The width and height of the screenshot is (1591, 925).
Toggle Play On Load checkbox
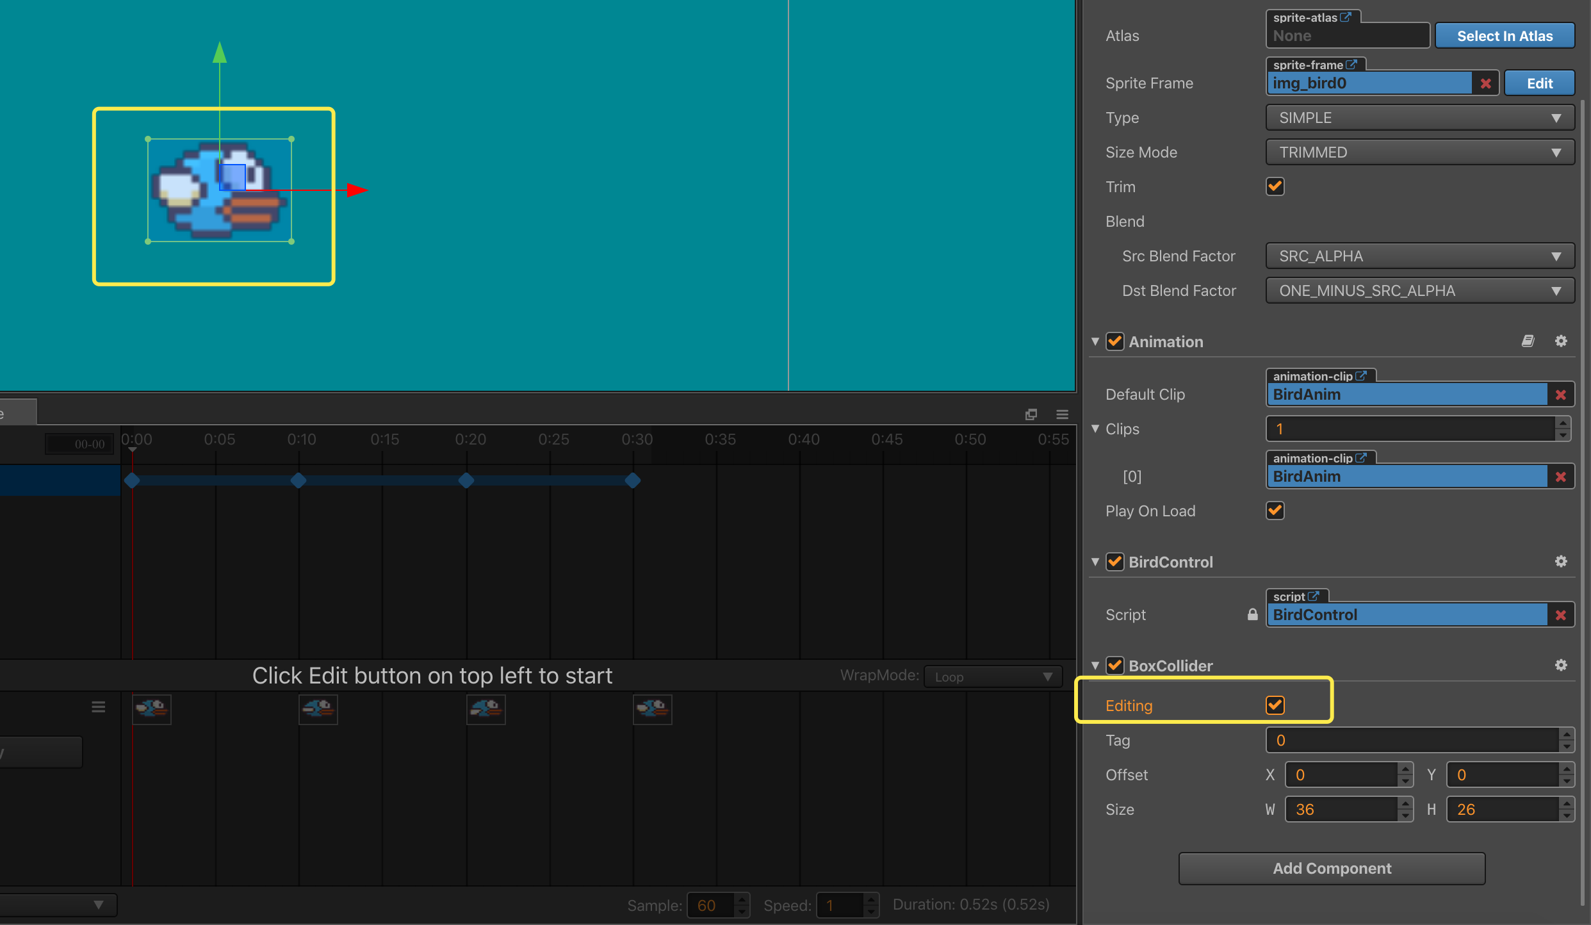1275,511
